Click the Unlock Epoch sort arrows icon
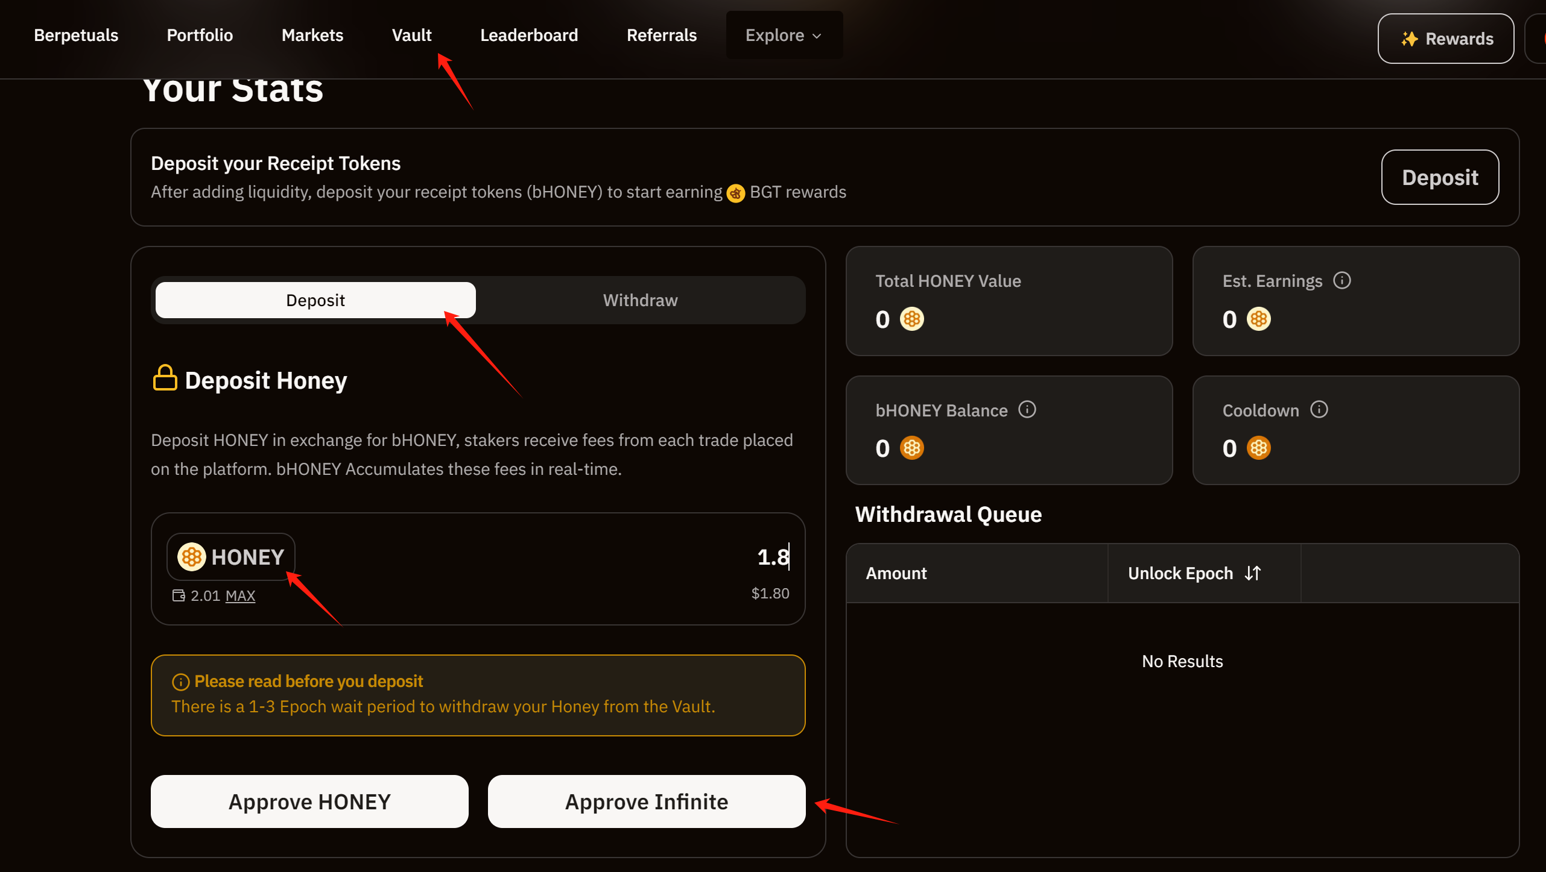This screenshot has height=872, width=1546. 1253,573
